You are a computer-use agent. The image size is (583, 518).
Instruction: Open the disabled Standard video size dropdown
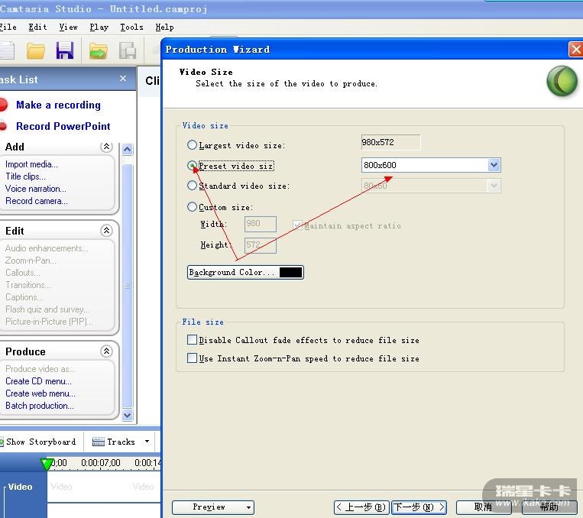pos(494,185)
